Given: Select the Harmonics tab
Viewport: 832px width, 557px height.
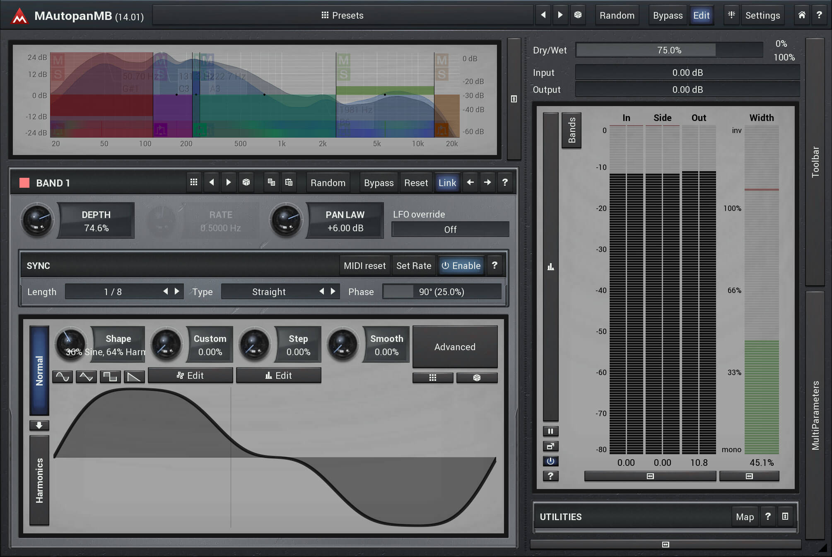Looking at the screenshot, I should tap(39, 480).
